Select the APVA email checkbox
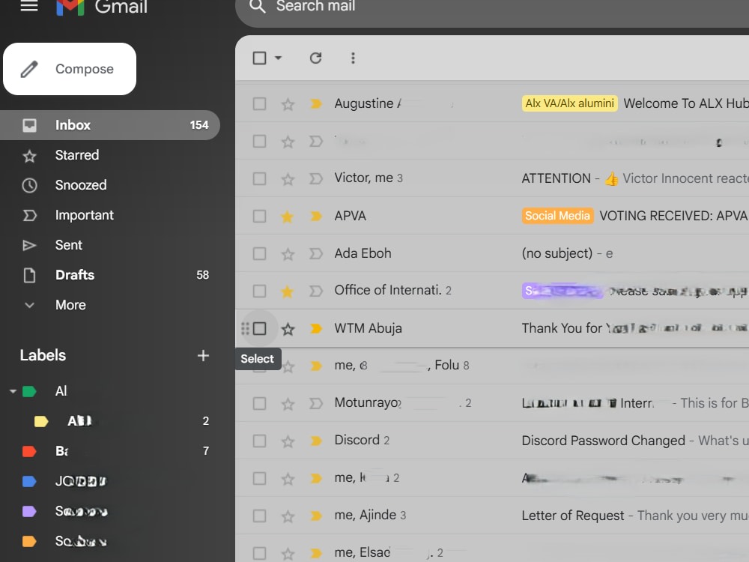 tap(259, 216)
